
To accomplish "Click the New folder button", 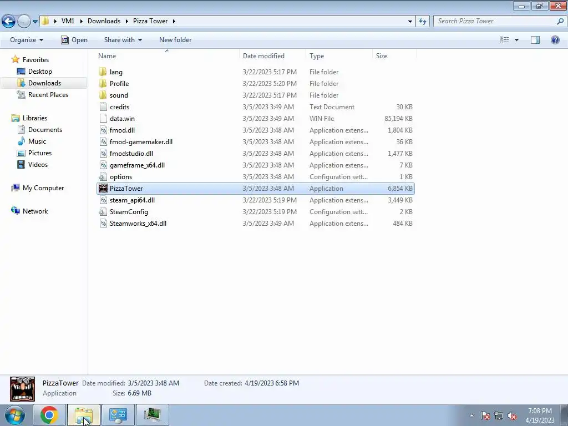I will pyautogui.click(x=175, y=40).
